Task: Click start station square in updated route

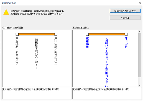Action: click(87, 34)
